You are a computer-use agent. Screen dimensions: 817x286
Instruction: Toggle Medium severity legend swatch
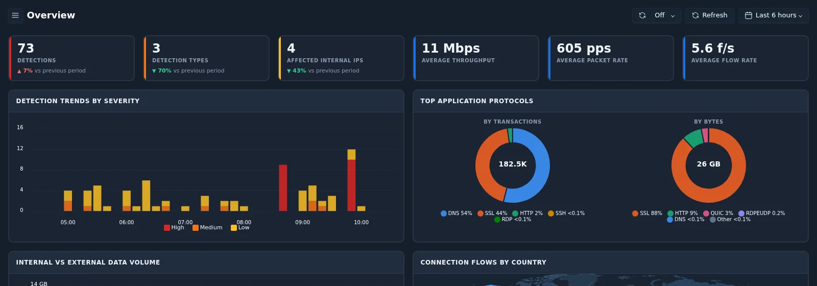[x=196, y=228]
